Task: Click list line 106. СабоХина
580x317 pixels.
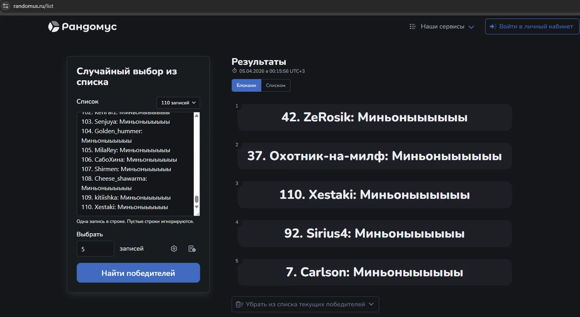Action: click(129, 160)
